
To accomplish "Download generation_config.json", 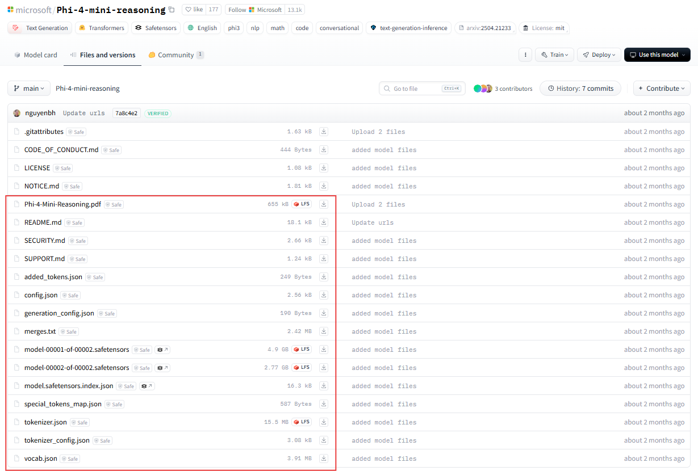I will point(324,313).
